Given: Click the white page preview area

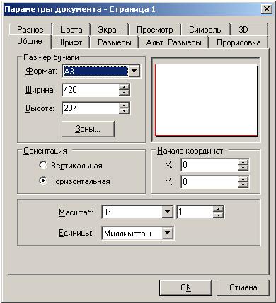Looking at the screenshot, I should pos(206,100).
